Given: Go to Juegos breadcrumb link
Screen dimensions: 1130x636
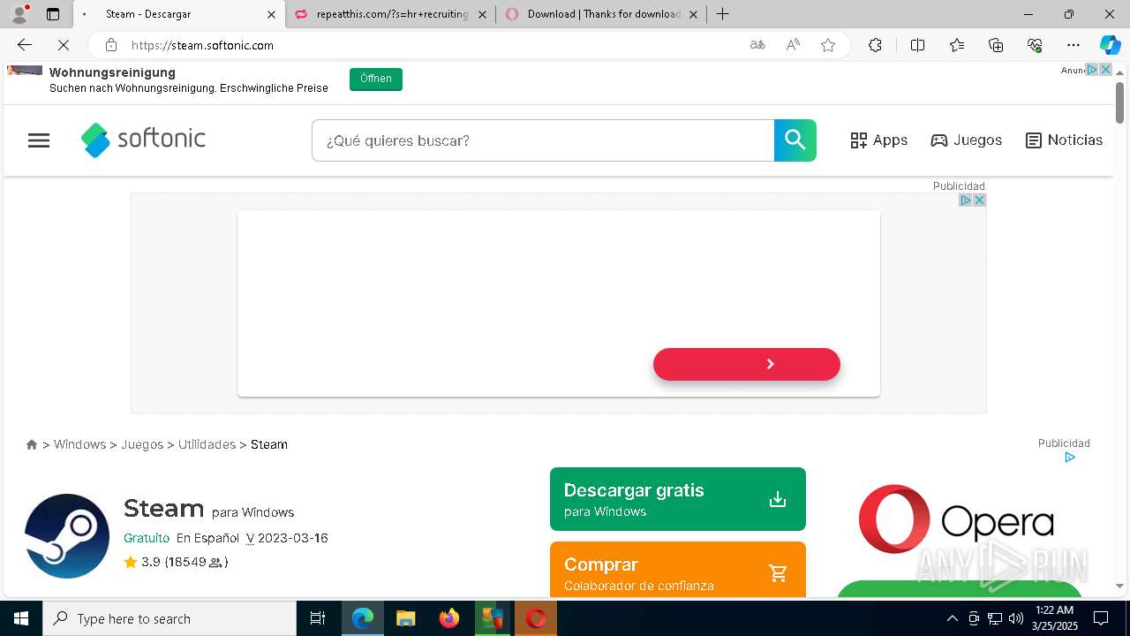Looking at the screenshot, I should pos(142,444).
